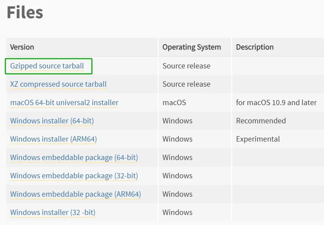Click the "Version" column header
The image size is (324, 225).
coord(22,47)
